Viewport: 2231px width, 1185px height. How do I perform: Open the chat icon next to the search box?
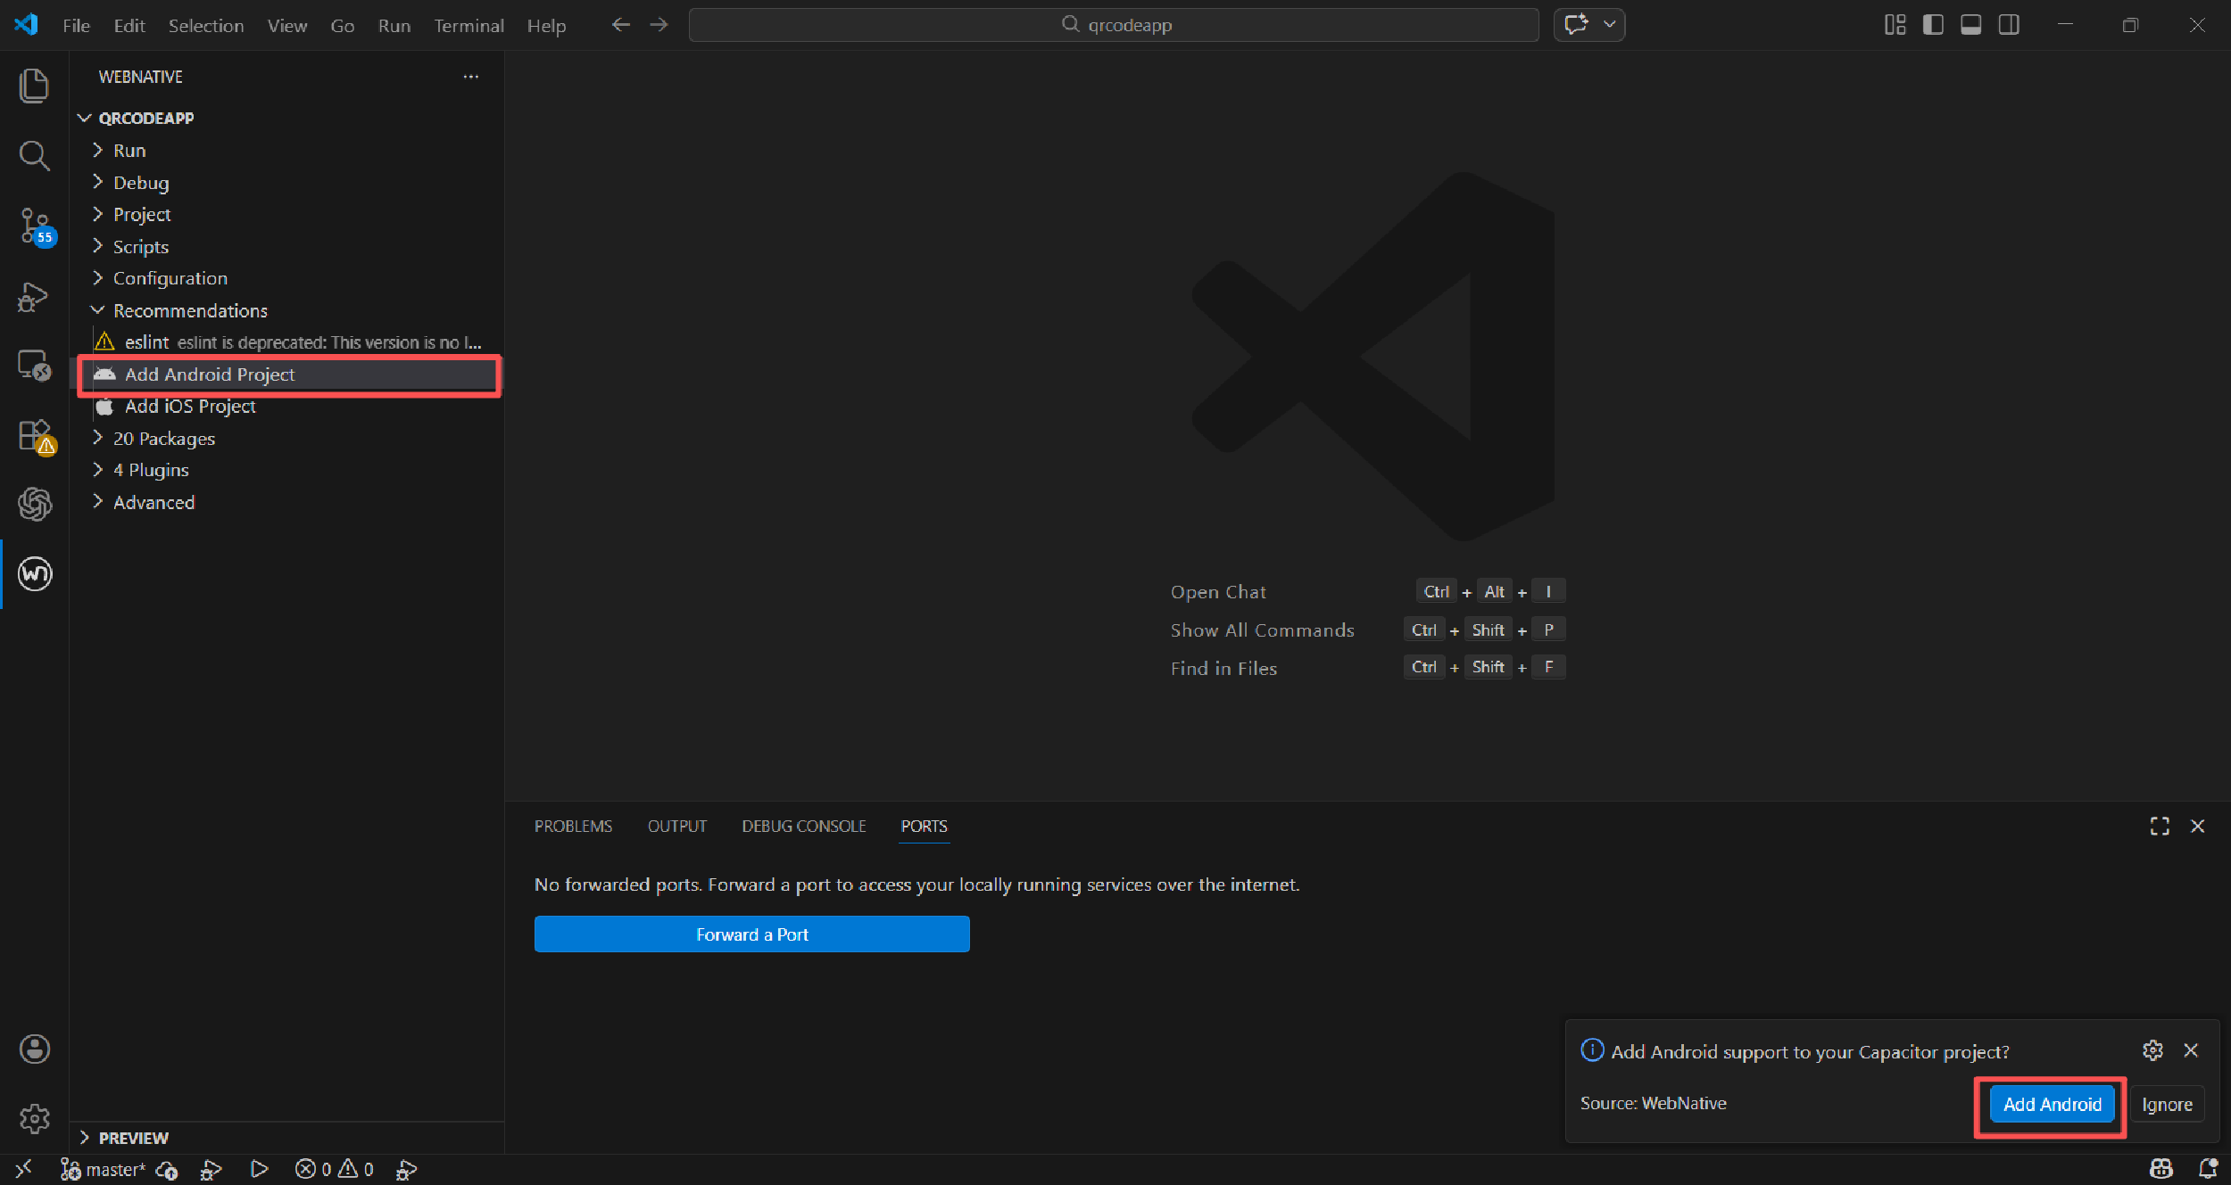(x=1576, y=25)
